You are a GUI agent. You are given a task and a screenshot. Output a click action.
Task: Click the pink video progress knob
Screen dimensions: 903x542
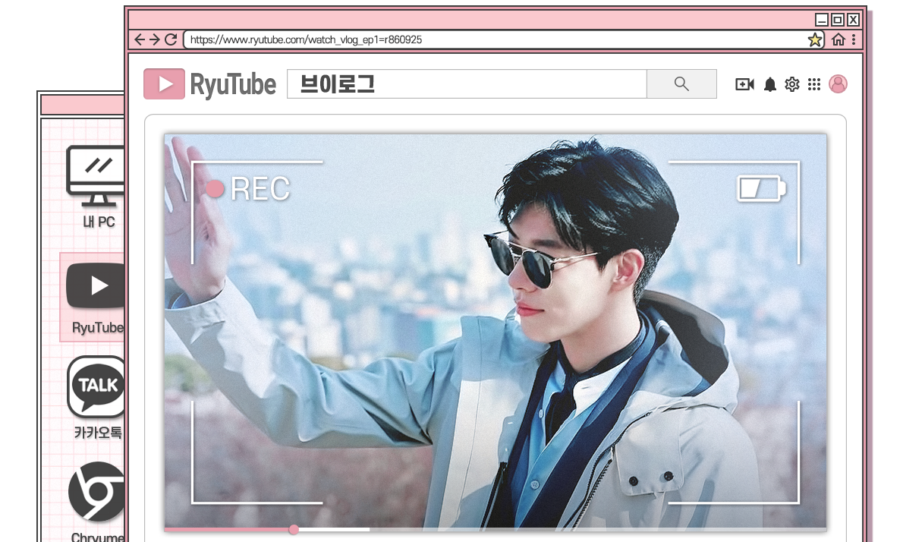coord(294,529)
